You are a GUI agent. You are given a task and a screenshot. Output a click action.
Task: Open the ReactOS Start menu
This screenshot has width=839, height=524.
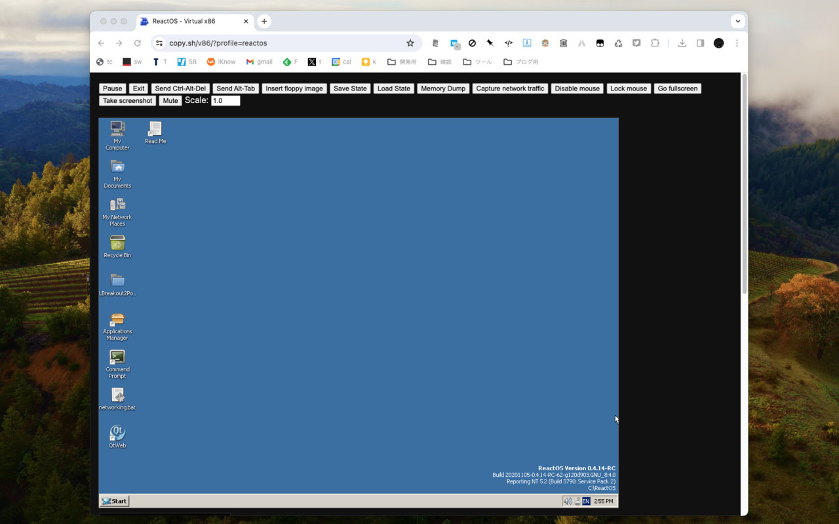pyautogui.click(x=114, y=500)
